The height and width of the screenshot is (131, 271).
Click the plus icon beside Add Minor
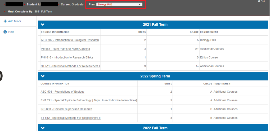click(x=5, y=21)
